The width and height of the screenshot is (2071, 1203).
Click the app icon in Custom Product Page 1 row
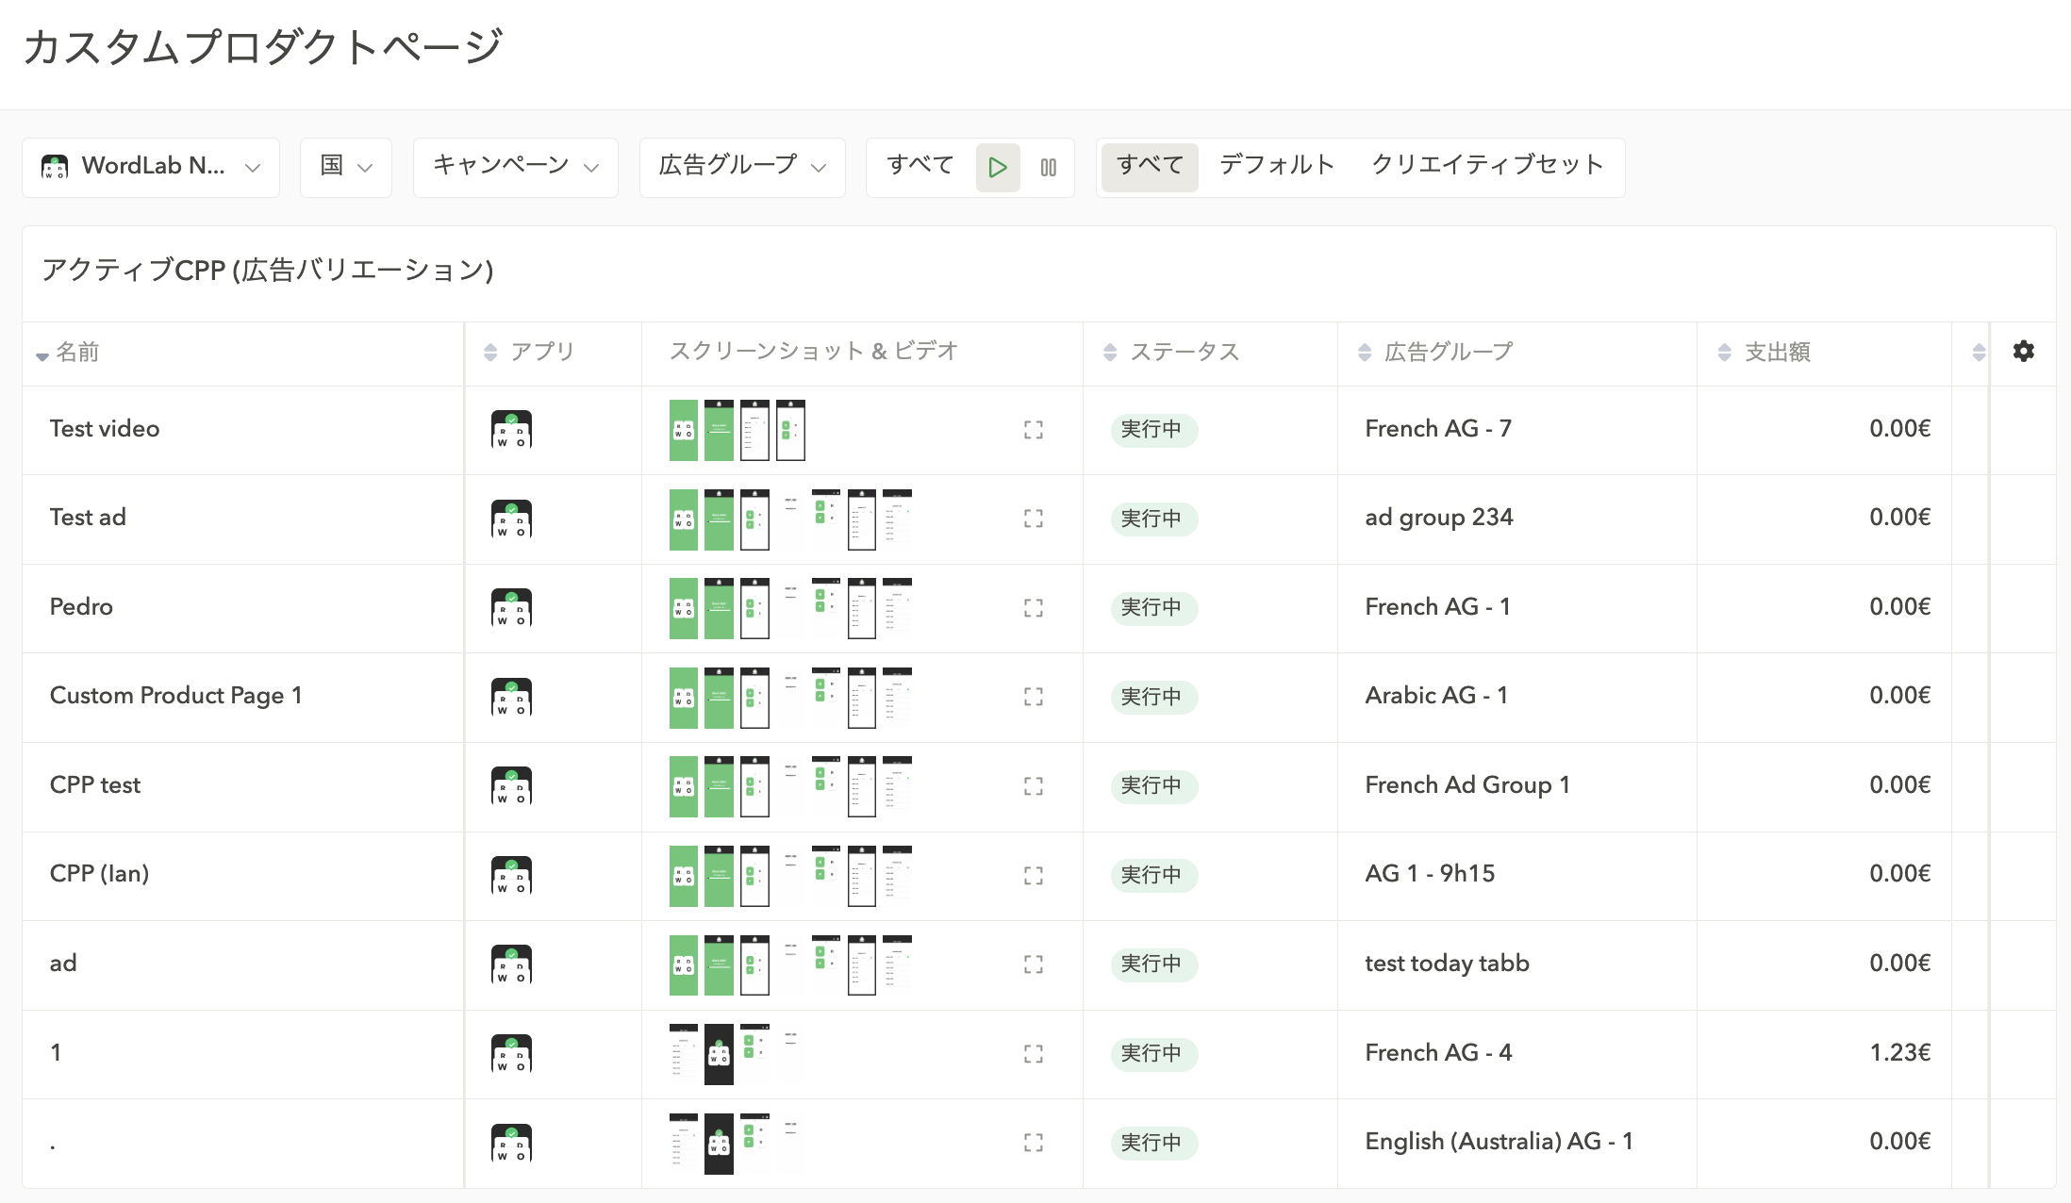[x=511, y=697]
